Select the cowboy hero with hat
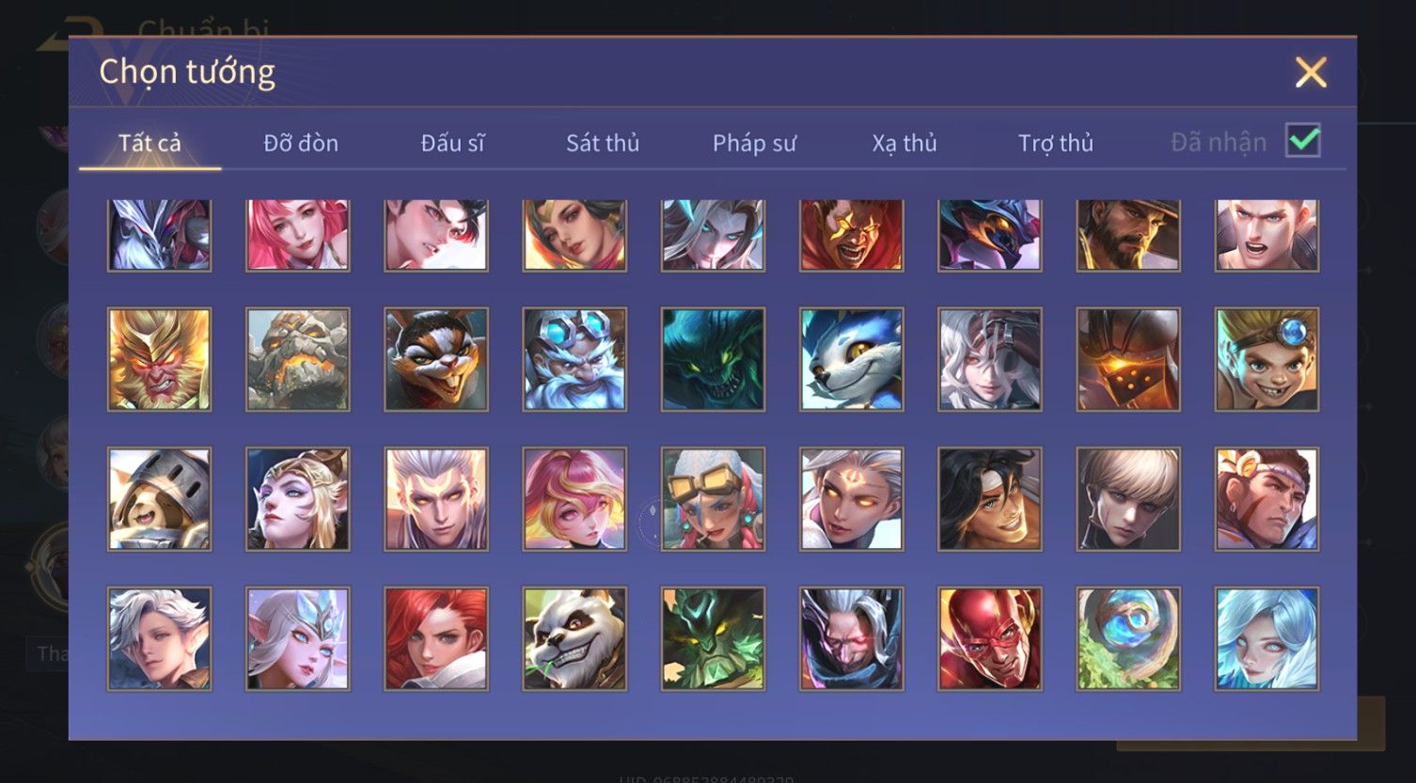 (1127, 235)
